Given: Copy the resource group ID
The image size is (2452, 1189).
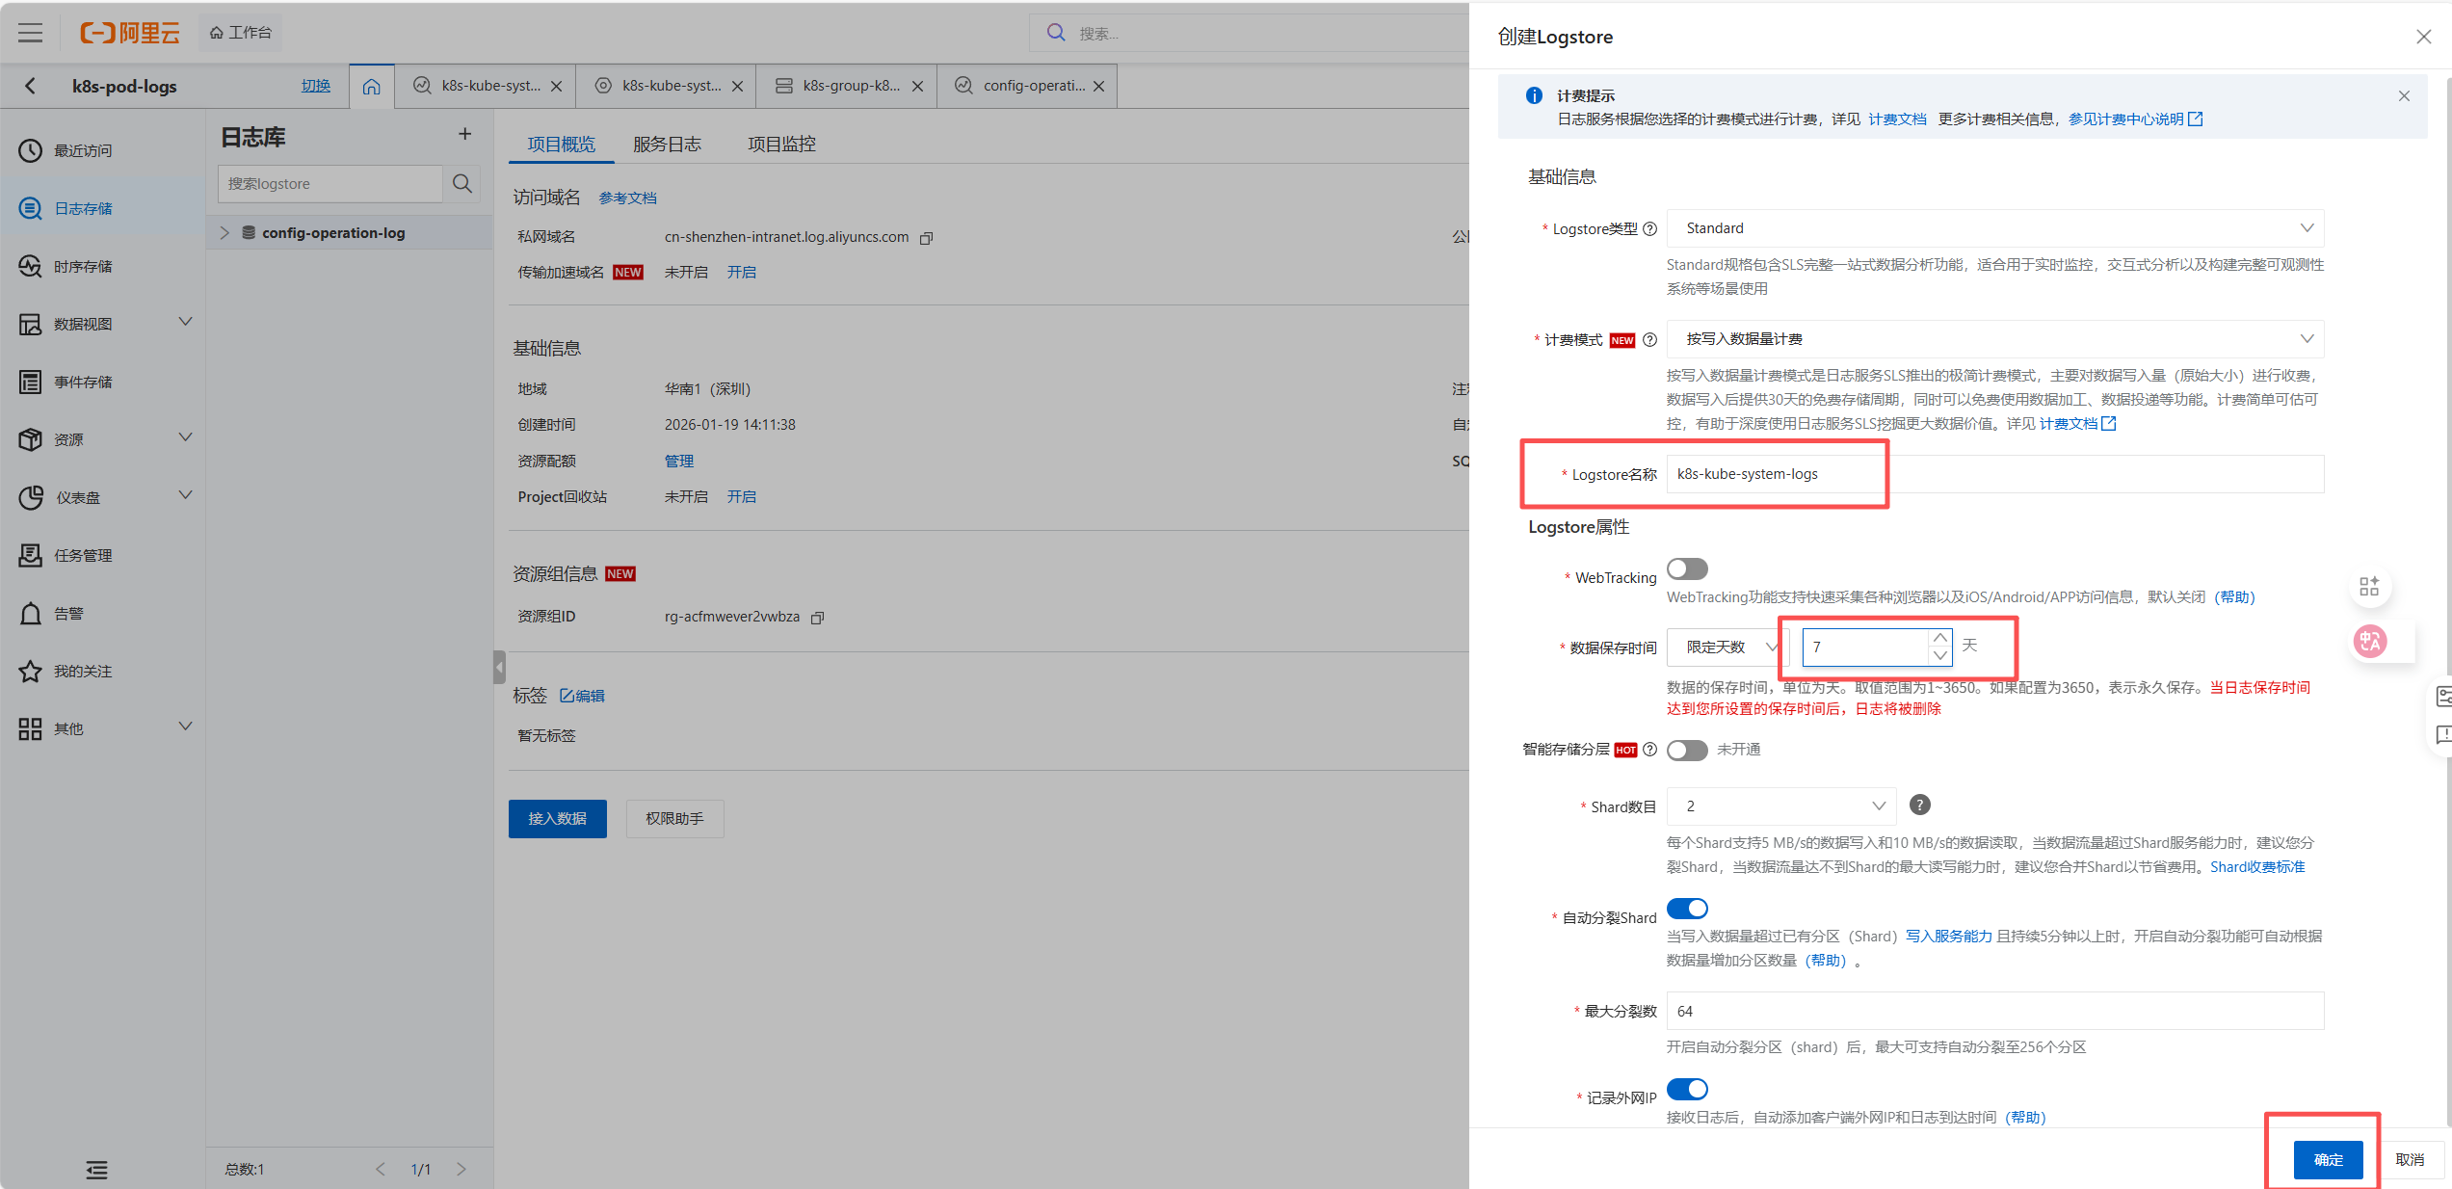Looking at the screenshot, I should tap(818, 618).
